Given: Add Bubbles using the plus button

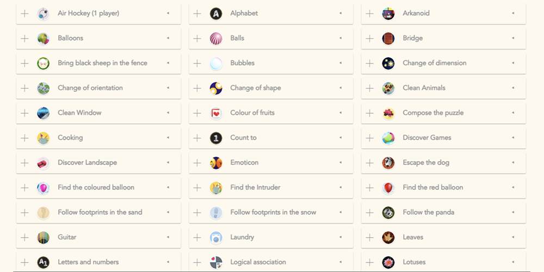Looking at the screenshot, I should [197, 63].
